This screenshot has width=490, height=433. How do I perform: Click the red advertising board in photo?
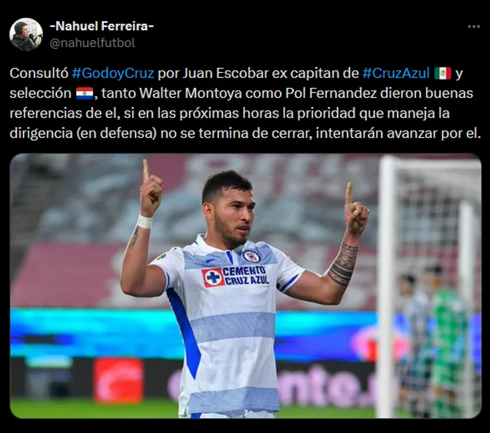click(119, 380)
